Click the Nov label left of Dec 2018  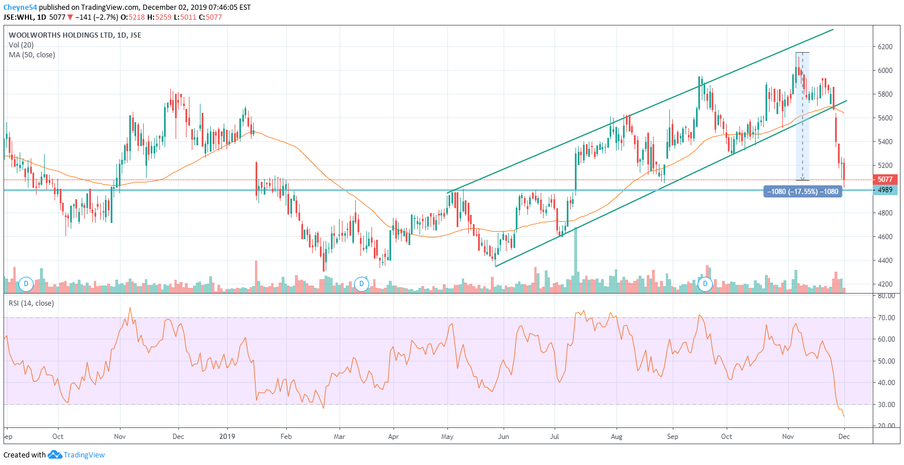pyautogui.click(x=119, y=437)
